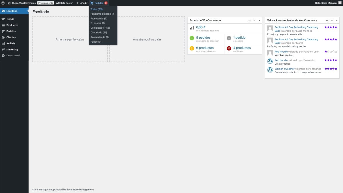Image resolution: width=343 pixels, height=193 pixels.
Task: Open Clientes from the sidebar icon
Action: [x=3, y=37]
